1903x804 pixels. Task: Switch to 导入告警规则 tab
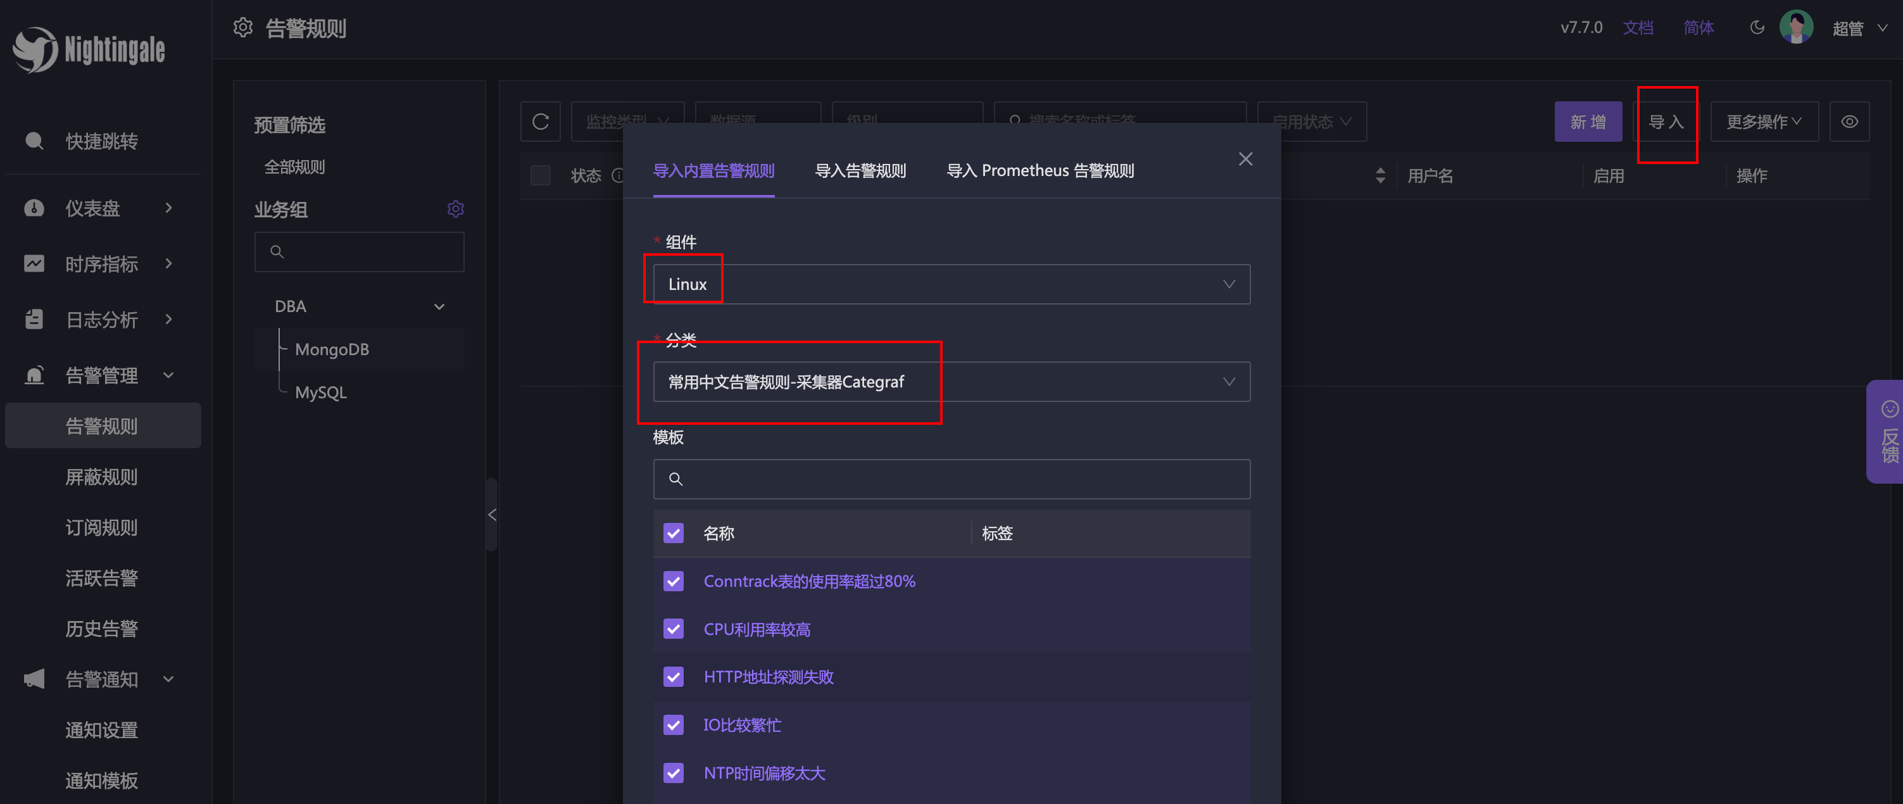tap(860, 171)
